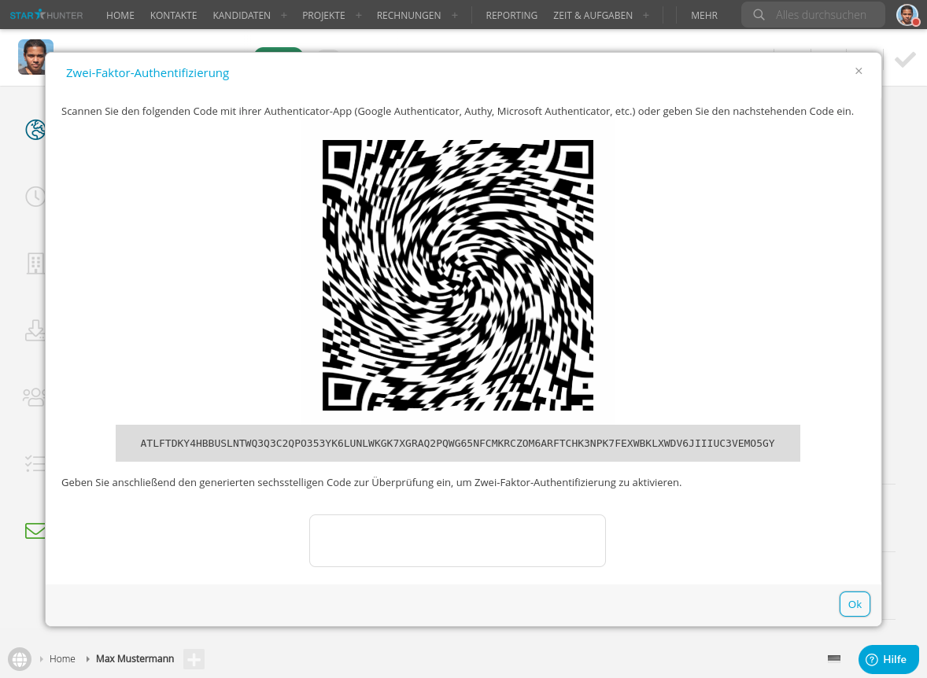Open the download tray sidebar icon

[x=35, y=330]
